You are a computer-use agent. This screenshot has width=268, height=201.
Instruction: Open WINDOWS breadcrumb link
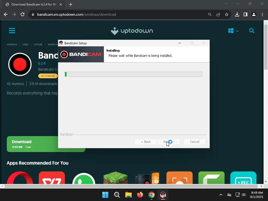12,44
